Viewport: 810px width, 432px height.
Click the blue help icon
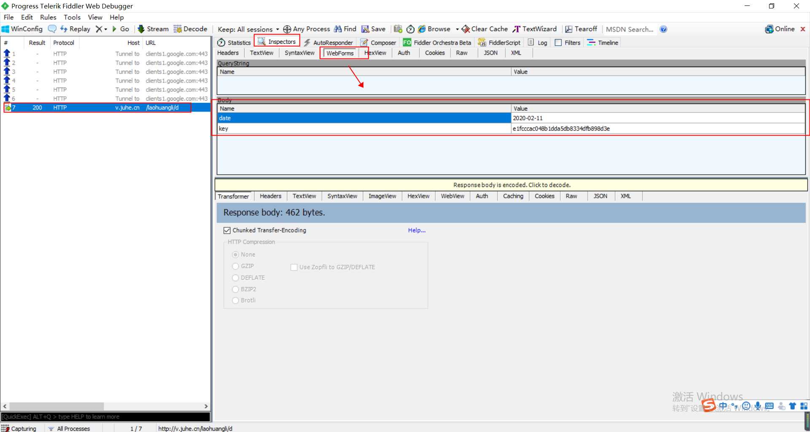[x=664, y=29]
